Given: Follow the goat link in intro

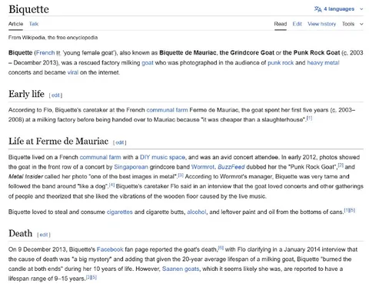Looking at the screenshot, I should tap(148, 62).
